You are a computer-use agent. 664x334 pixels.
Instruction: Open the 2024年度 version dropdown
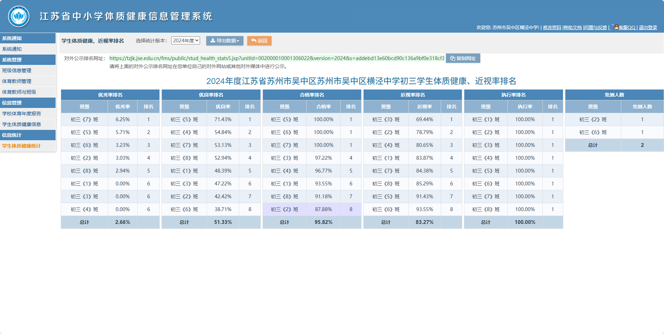point(185,41)
